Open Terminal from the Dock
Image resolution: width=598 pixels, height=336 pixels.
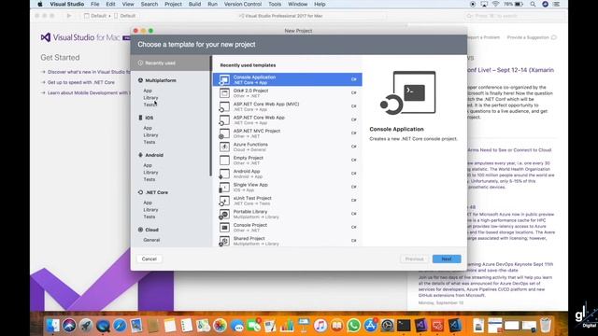coord(404,326)
